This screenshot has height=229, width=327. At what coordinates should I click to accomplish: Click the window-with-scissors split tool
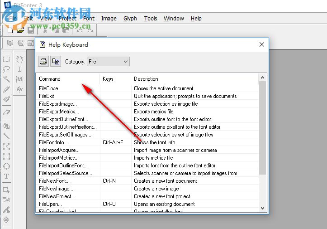(6, 200)
